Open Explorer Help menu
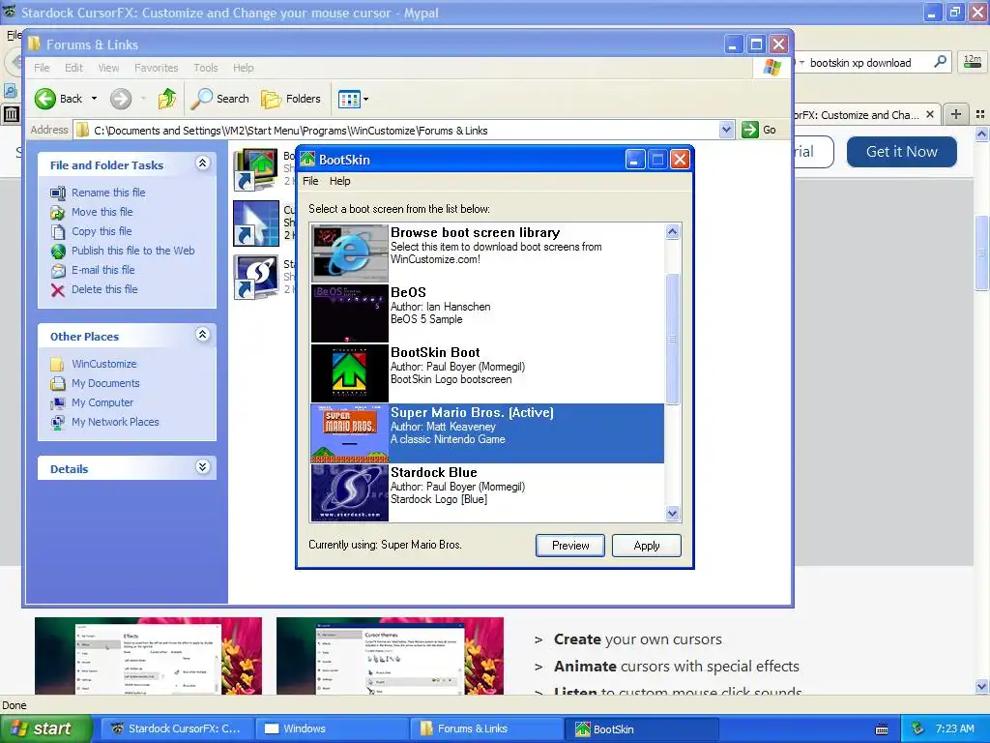This screenshot has width=990, height=743. coord(243,68)
